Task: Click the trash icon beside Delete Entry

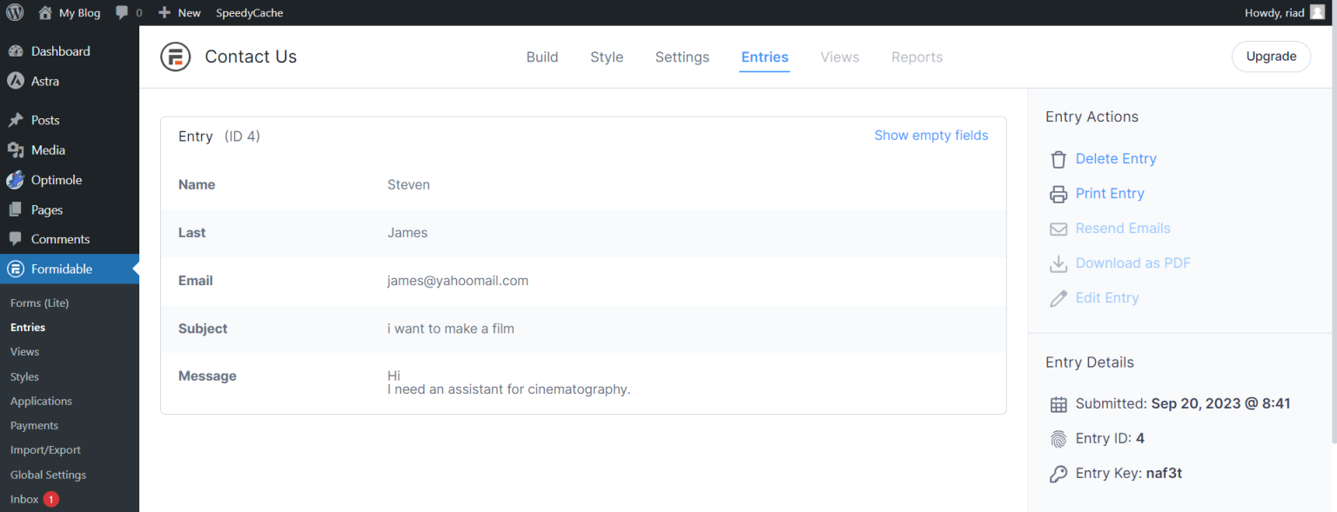Action: 1058,159
